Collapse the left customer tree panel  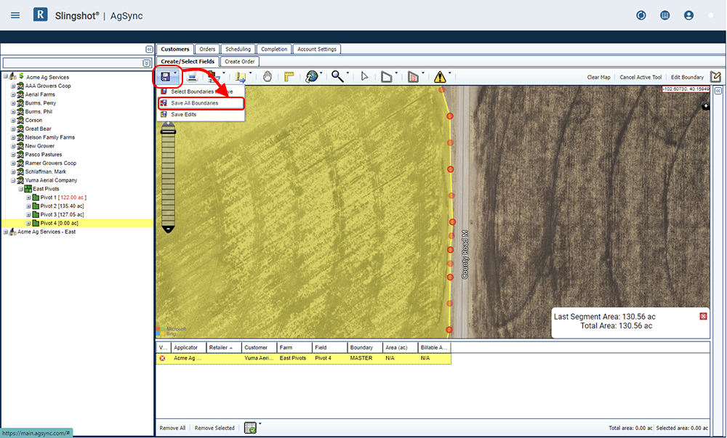(x=149, y=49)
